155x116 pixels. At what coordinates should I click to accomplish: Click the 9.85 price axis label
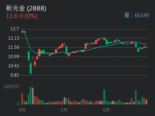[x=15, y=75]
